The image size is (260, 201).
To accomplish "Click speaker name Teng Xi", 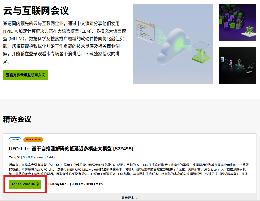I will pyautogui.click(x=15, y=157).
